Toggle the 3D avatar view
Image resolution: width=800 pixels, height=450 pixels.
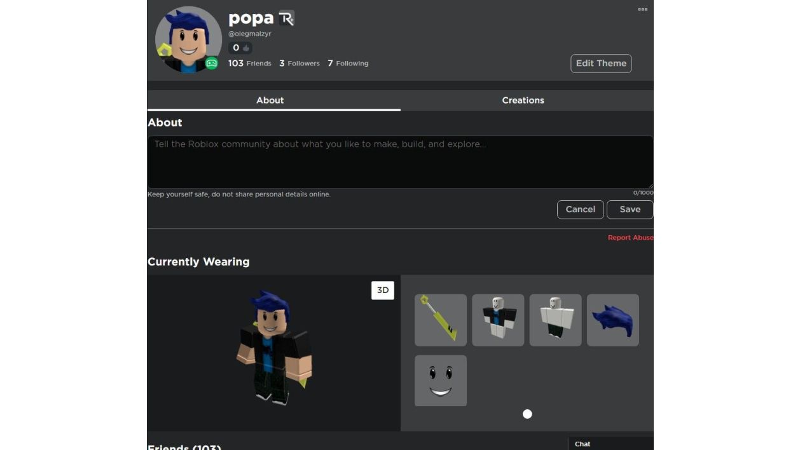tap(383, 290)
